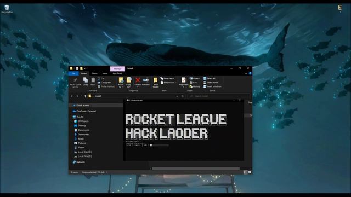Click the Properties ribbon icon

tap(184, 82)
